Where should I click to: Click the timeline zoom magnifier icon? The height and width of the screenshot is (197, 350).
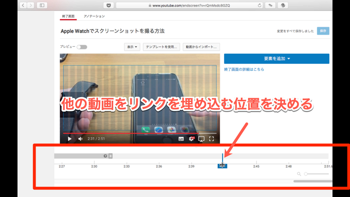299,174
